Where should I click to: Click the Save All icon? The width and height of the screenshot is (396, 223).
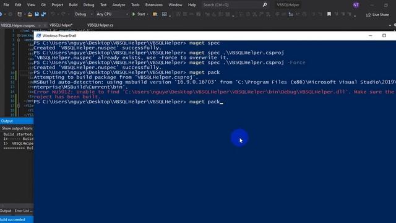(43, 14)
